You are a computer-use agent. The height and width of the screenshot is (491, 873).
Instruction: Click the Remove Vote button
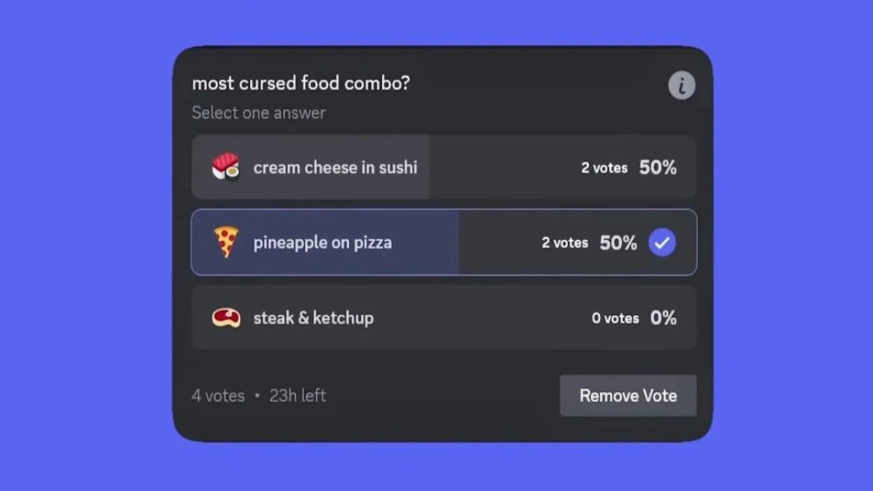click(628, 396)
